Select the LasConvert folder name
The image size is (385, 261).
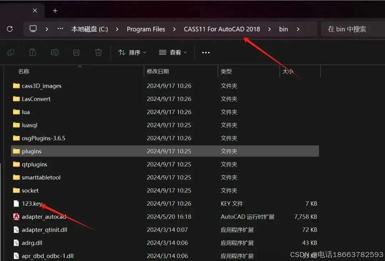tap(36, 99)
